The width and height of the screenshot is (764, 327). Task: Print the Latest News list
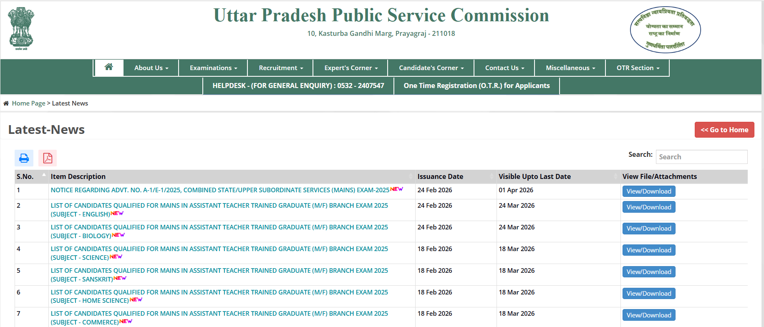click(x=24, y=158)
